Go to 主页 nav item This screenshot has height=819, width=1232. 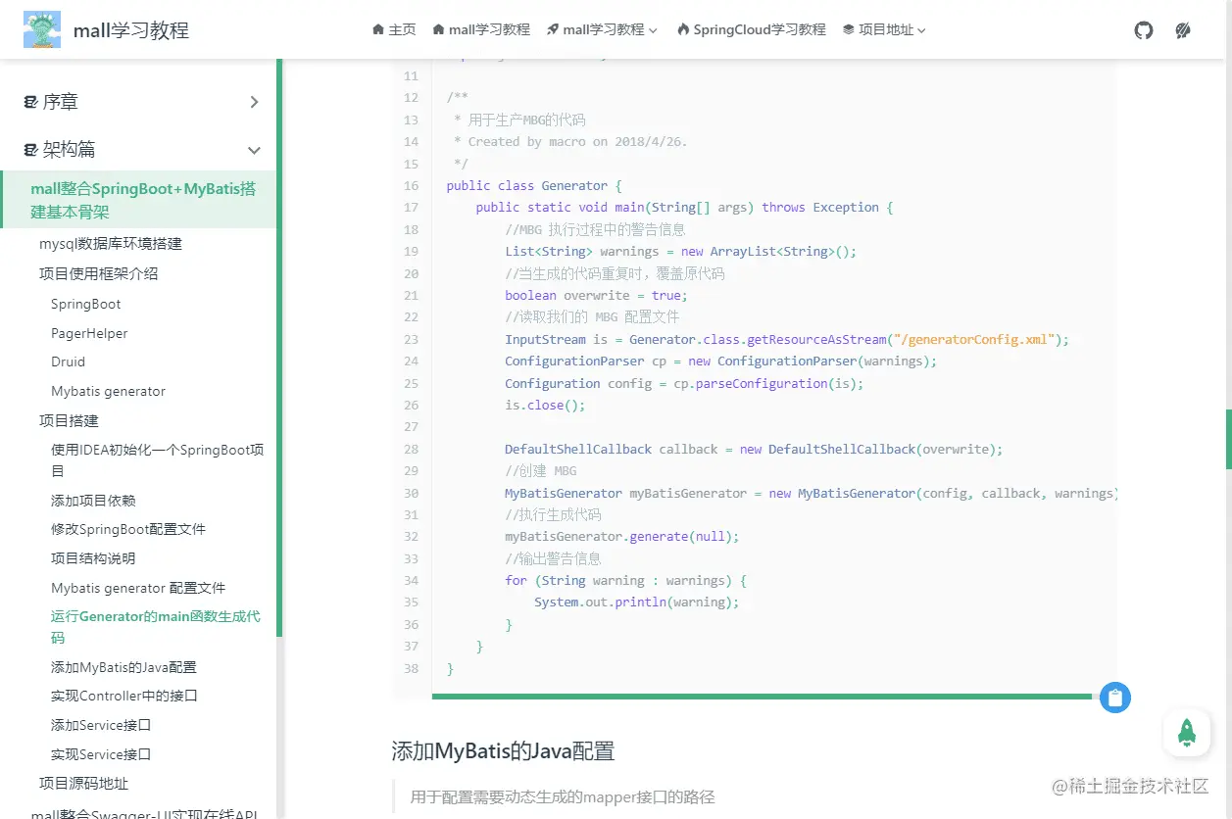[x=394, y=29]
